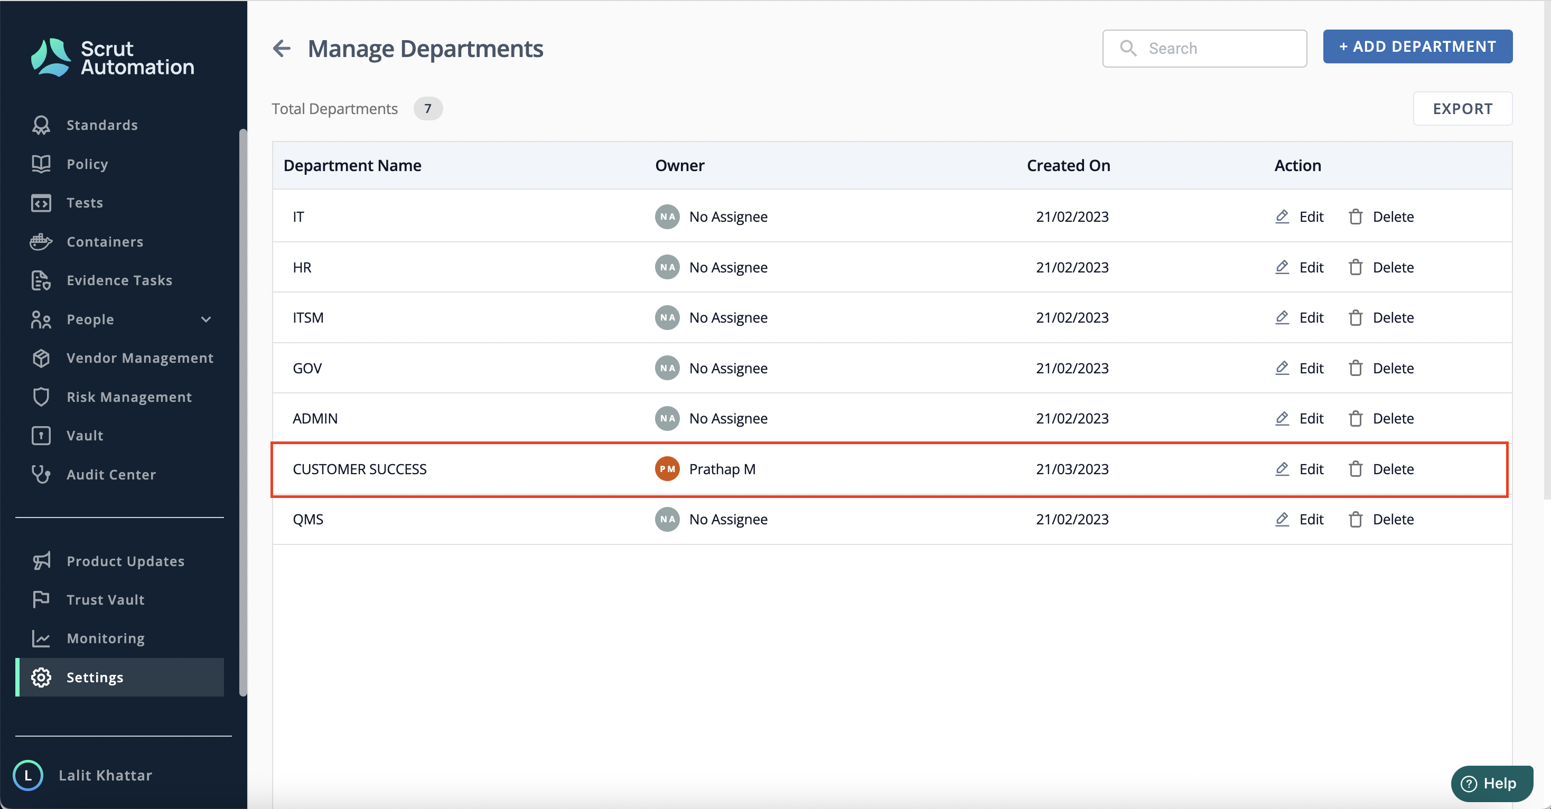Select the CUSTOMER SUCCESS department name
1551x809 pixels.
359,469
